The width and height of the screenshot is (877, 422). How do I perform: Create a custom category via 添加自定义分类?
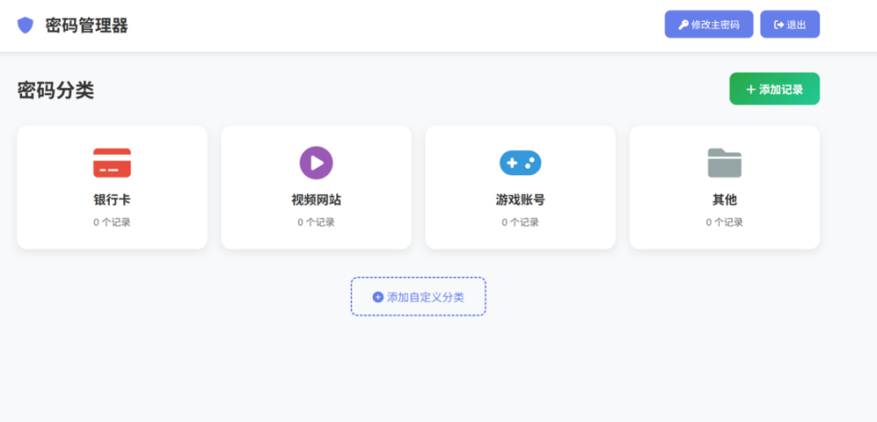click(418, 296)
